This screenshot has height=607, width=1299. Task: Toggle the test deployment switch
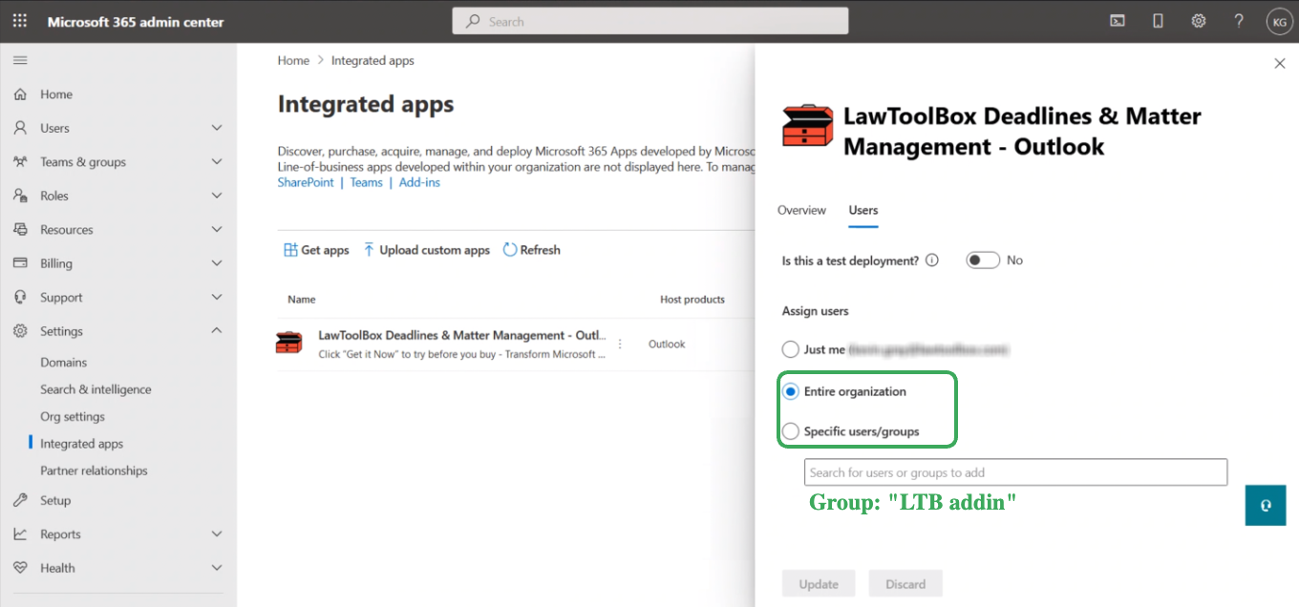coord(983,261)
